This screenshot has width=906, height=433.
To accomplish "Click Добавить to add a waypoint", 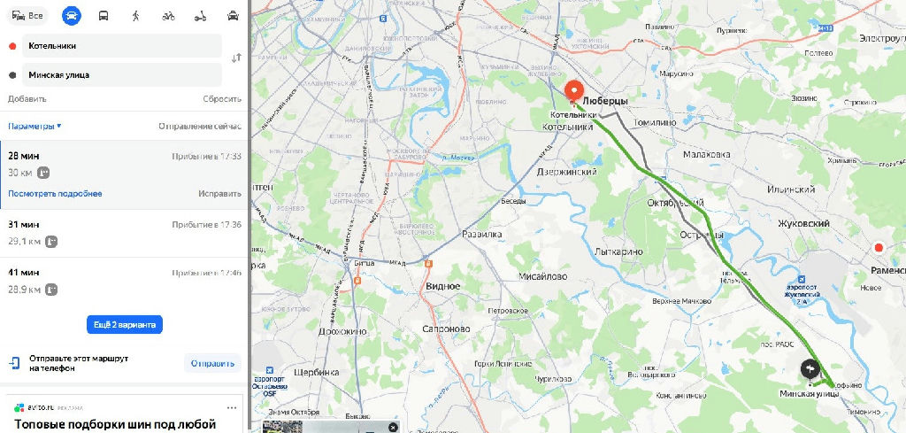I will (27, 99).
